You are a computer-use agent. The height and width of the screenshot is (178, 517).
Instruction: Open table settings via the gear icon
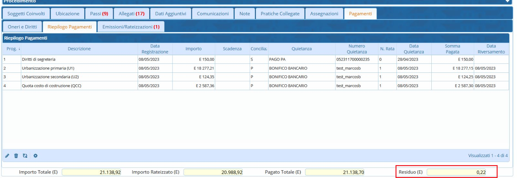tap(36, 156)
